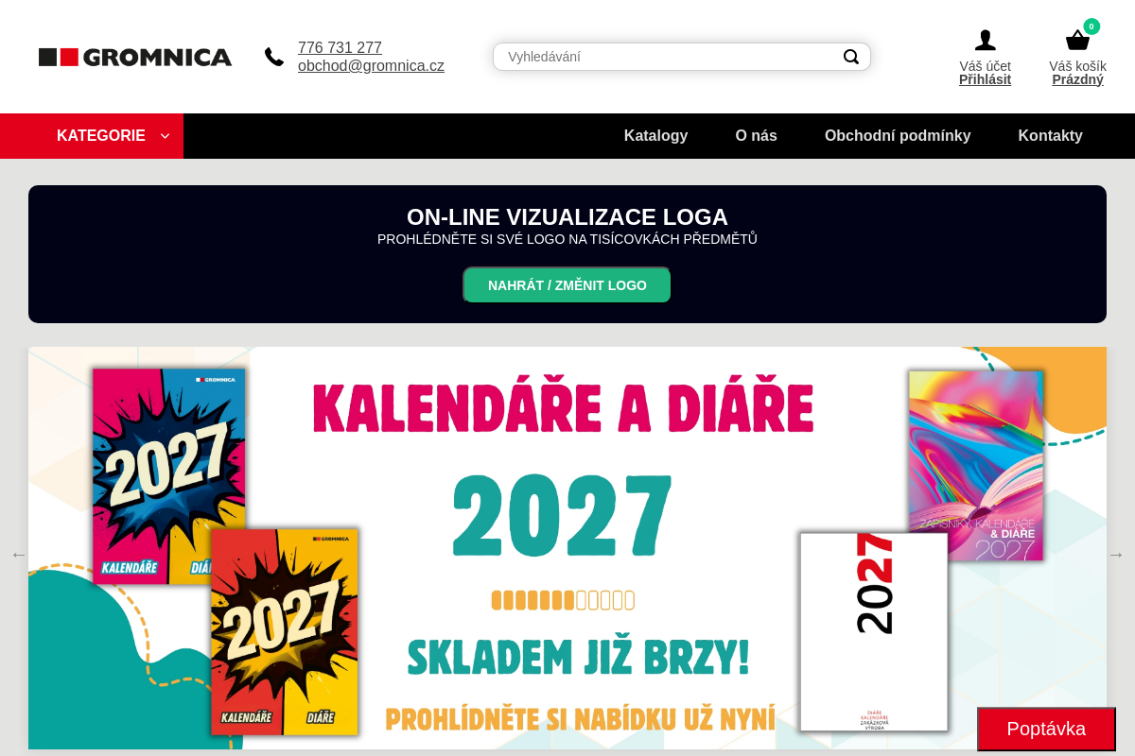Go to previous banner slide arrow
The height and width of the screenshot is (756, 1135).
(x=19, y=555)
